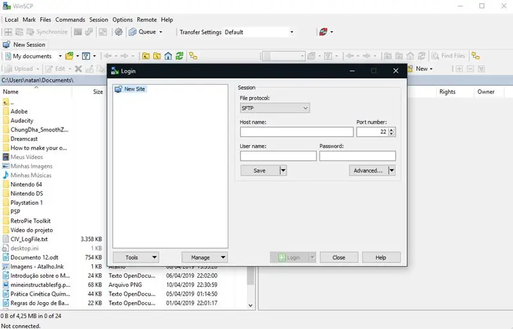Open the Files menu
513x329 pixels.
pos(46,20)
